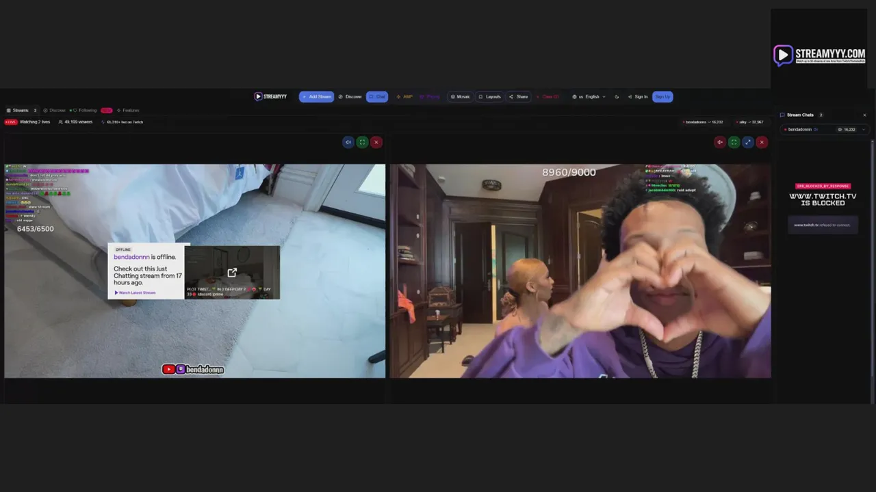Click the red LIVE badge
Screen dimensions: 876x492
[x=11, y=122]
